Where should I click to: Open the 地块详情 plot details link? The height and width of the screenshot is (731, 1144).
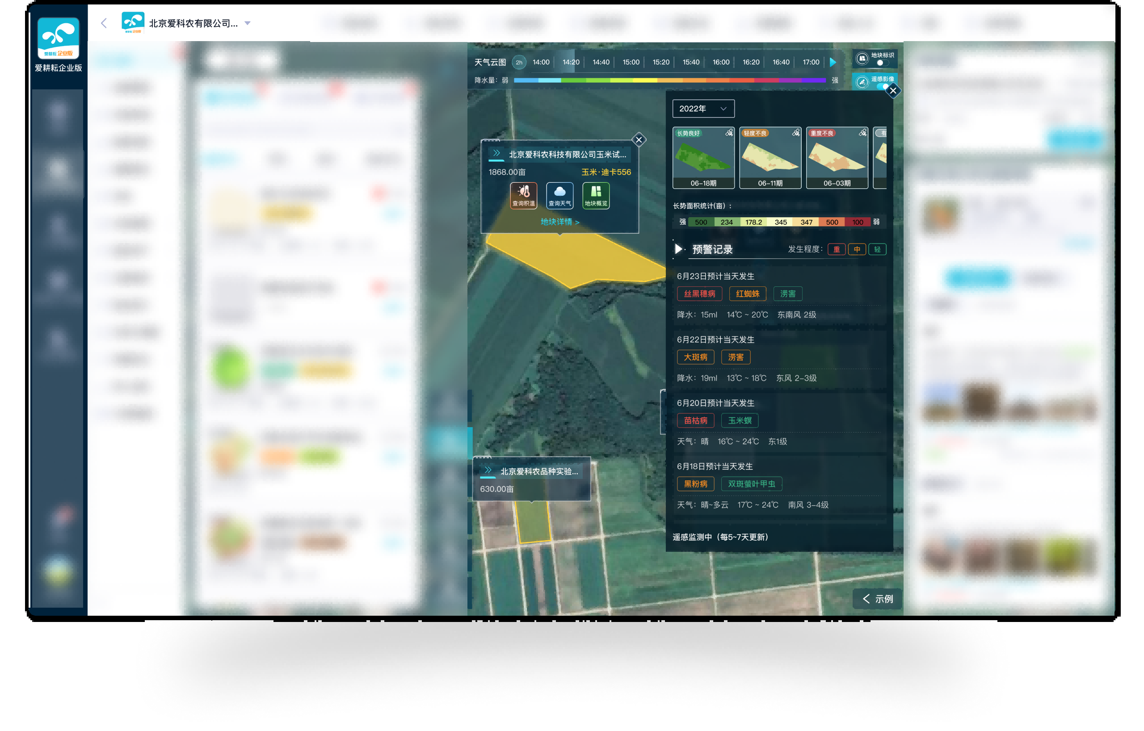(x=559, y=222)
